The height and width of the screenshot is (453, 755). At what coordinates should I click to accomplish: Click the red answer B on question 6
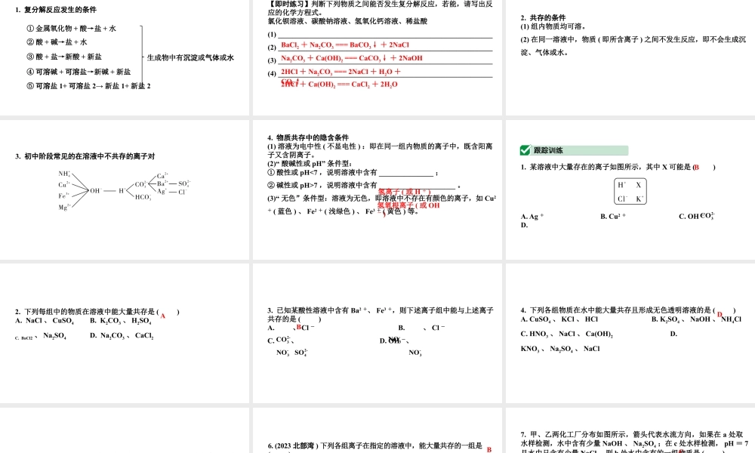[x=490, y=448]
